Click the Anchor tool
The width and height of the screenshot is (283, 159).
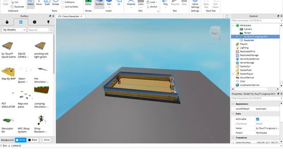(x=152, y=7)
